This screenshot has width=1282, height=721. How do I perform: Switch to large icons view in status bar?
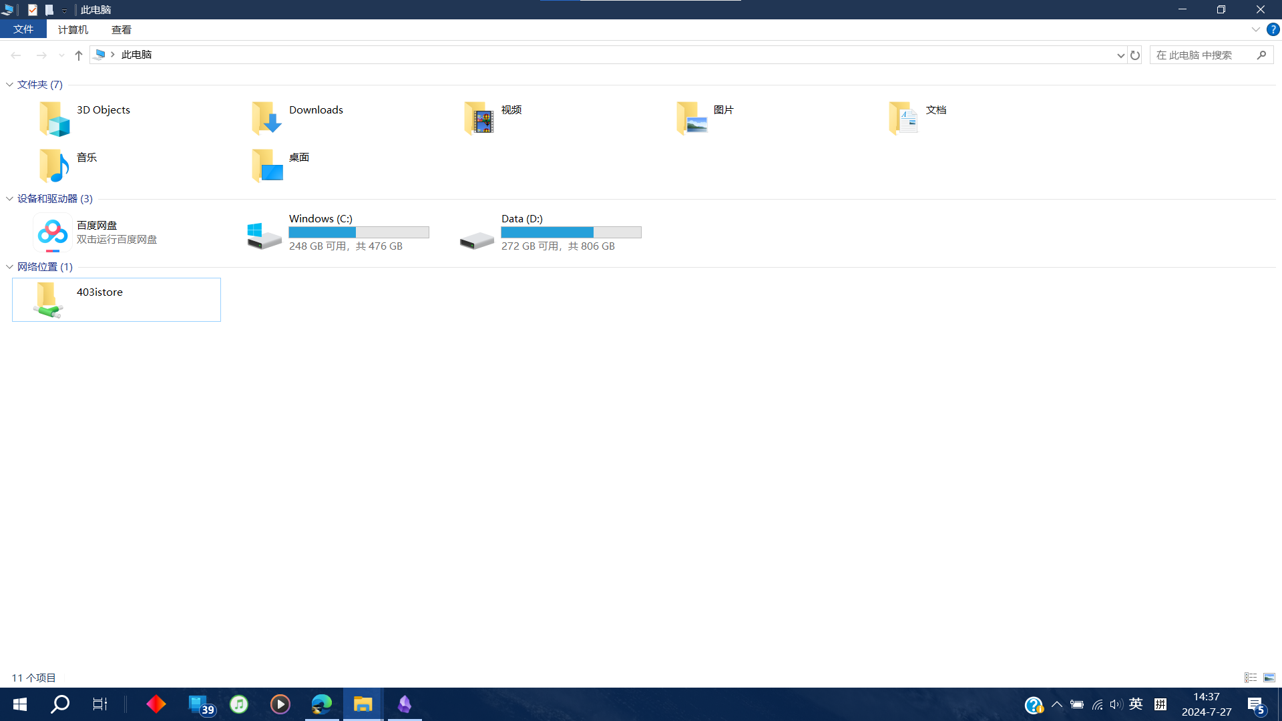1269,678
